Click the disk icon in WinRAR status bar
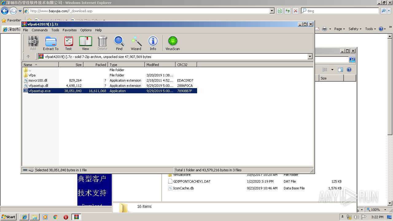 [x=25, y=170]
